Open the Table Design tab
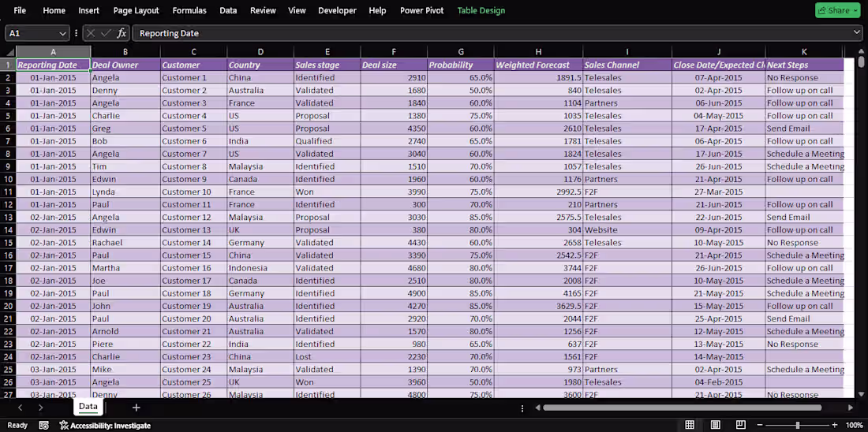 coord(481,10)
